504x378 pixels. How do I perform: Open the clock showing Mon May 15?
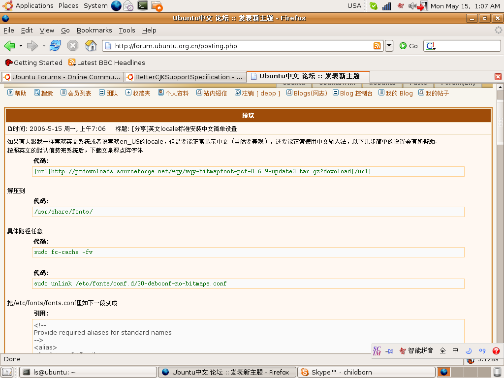(465, 6)
